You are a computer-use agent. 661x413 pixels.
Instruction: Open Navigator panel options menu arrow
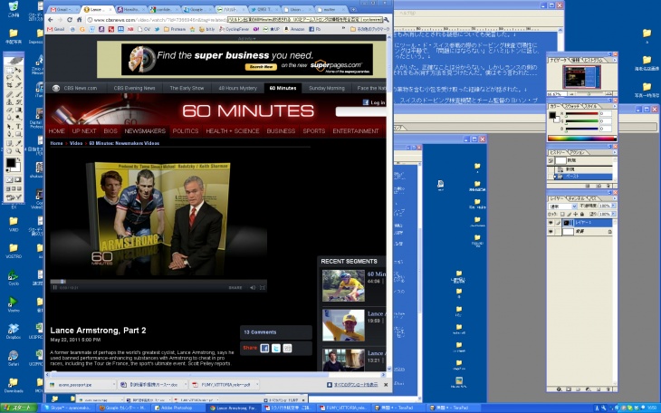coord(614,61)
